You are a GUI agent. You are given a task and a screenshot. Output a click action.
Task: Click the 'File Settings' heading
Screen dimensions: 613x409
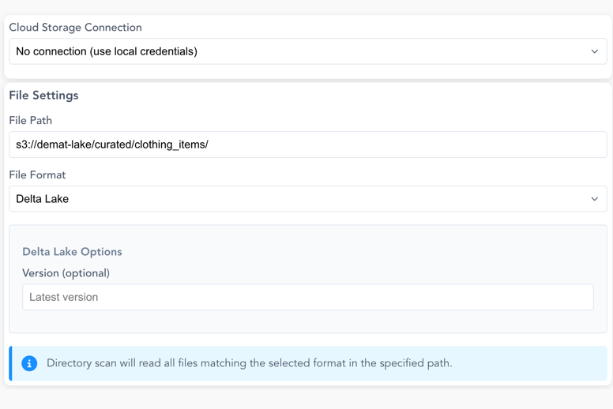pos(43,96)
